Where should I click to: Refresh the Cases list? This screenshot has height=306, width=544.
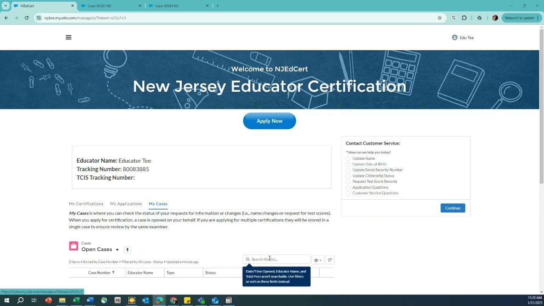(330, 260)
